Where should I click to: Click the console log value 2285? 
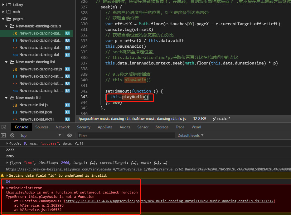(10, 156)
